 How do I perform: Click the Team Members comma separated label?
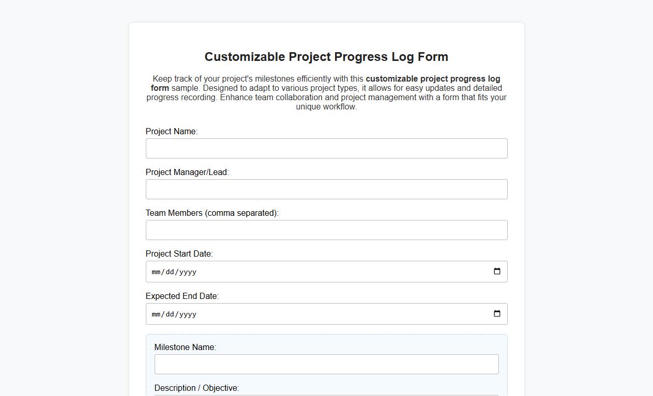point(212,213)
